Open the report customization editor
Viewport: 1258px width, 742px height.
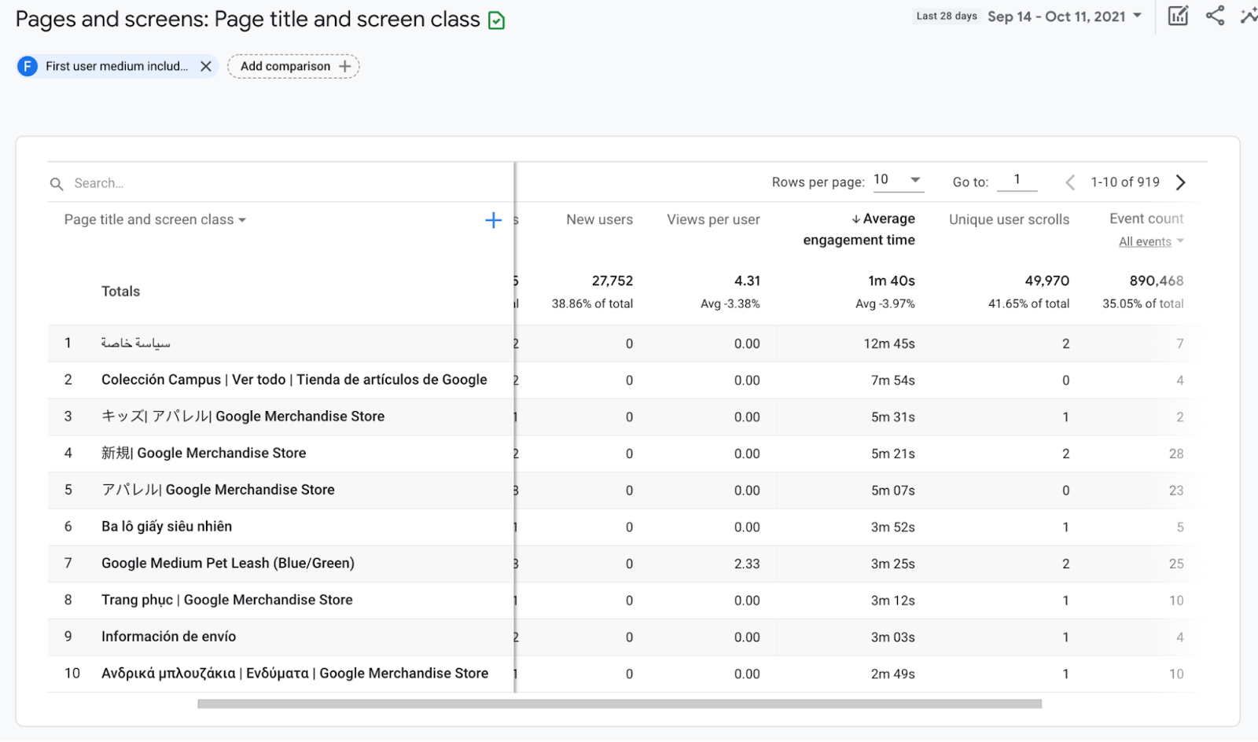(1177, 16)
